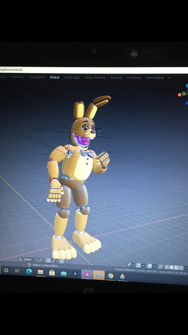Click the red X axis gizmo ball
Screen dimensions: 188x335
pyautogui.click(x=179, y=95)
